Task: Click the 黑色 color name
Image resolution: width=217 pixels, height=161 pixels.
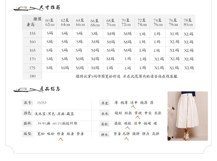Action: (51, 114)
